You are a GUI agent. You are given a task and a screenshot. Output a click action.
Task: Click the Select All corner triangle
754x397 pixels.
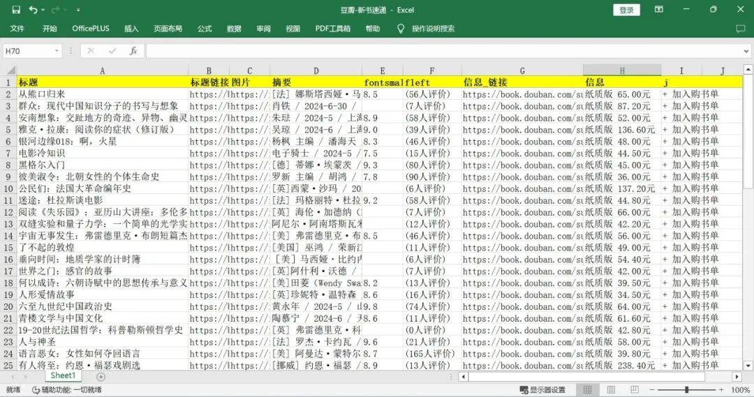click(10, 70)
